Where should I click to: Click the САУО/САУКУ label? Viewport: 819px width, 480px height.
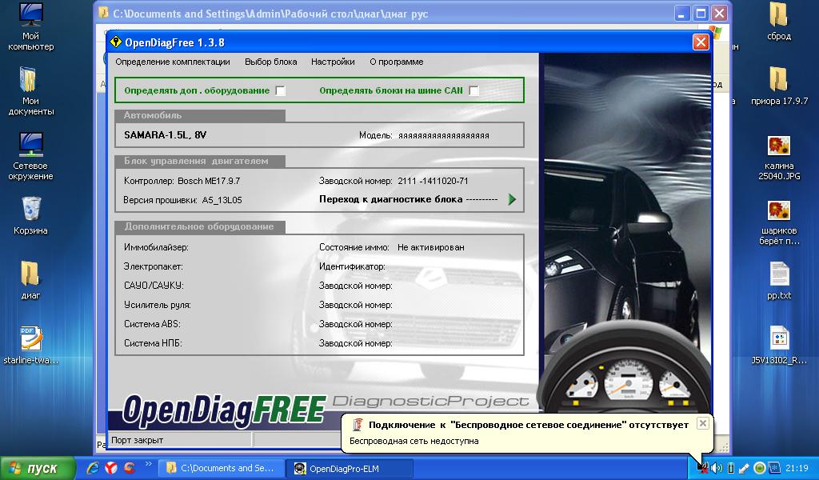click(x=154, y=286)
